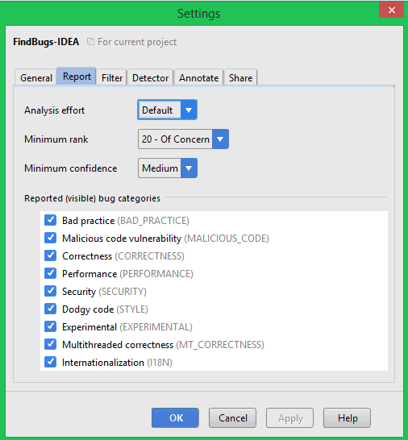
Task: Confirm settings with the OK button
Action: (x=176, y=417)
